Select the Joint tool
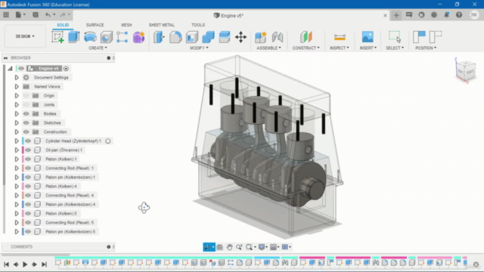The height and width of the screenshot is (272, 484). coord(278,37)
